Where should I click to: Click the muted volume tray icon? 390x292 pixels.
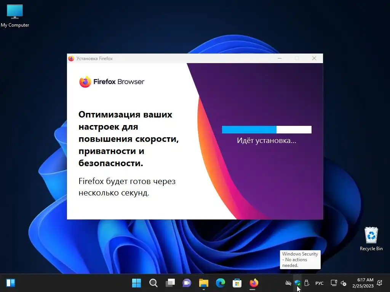pos(344,283)
